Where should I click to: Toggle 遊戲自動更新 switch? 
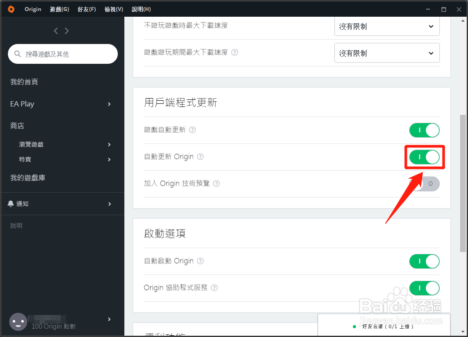coord(424,130)
